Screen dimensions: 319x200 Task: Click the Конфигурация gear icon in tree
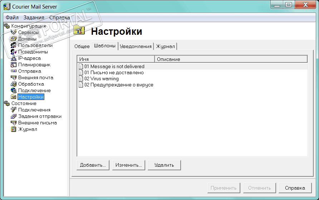tap(7, 26)
